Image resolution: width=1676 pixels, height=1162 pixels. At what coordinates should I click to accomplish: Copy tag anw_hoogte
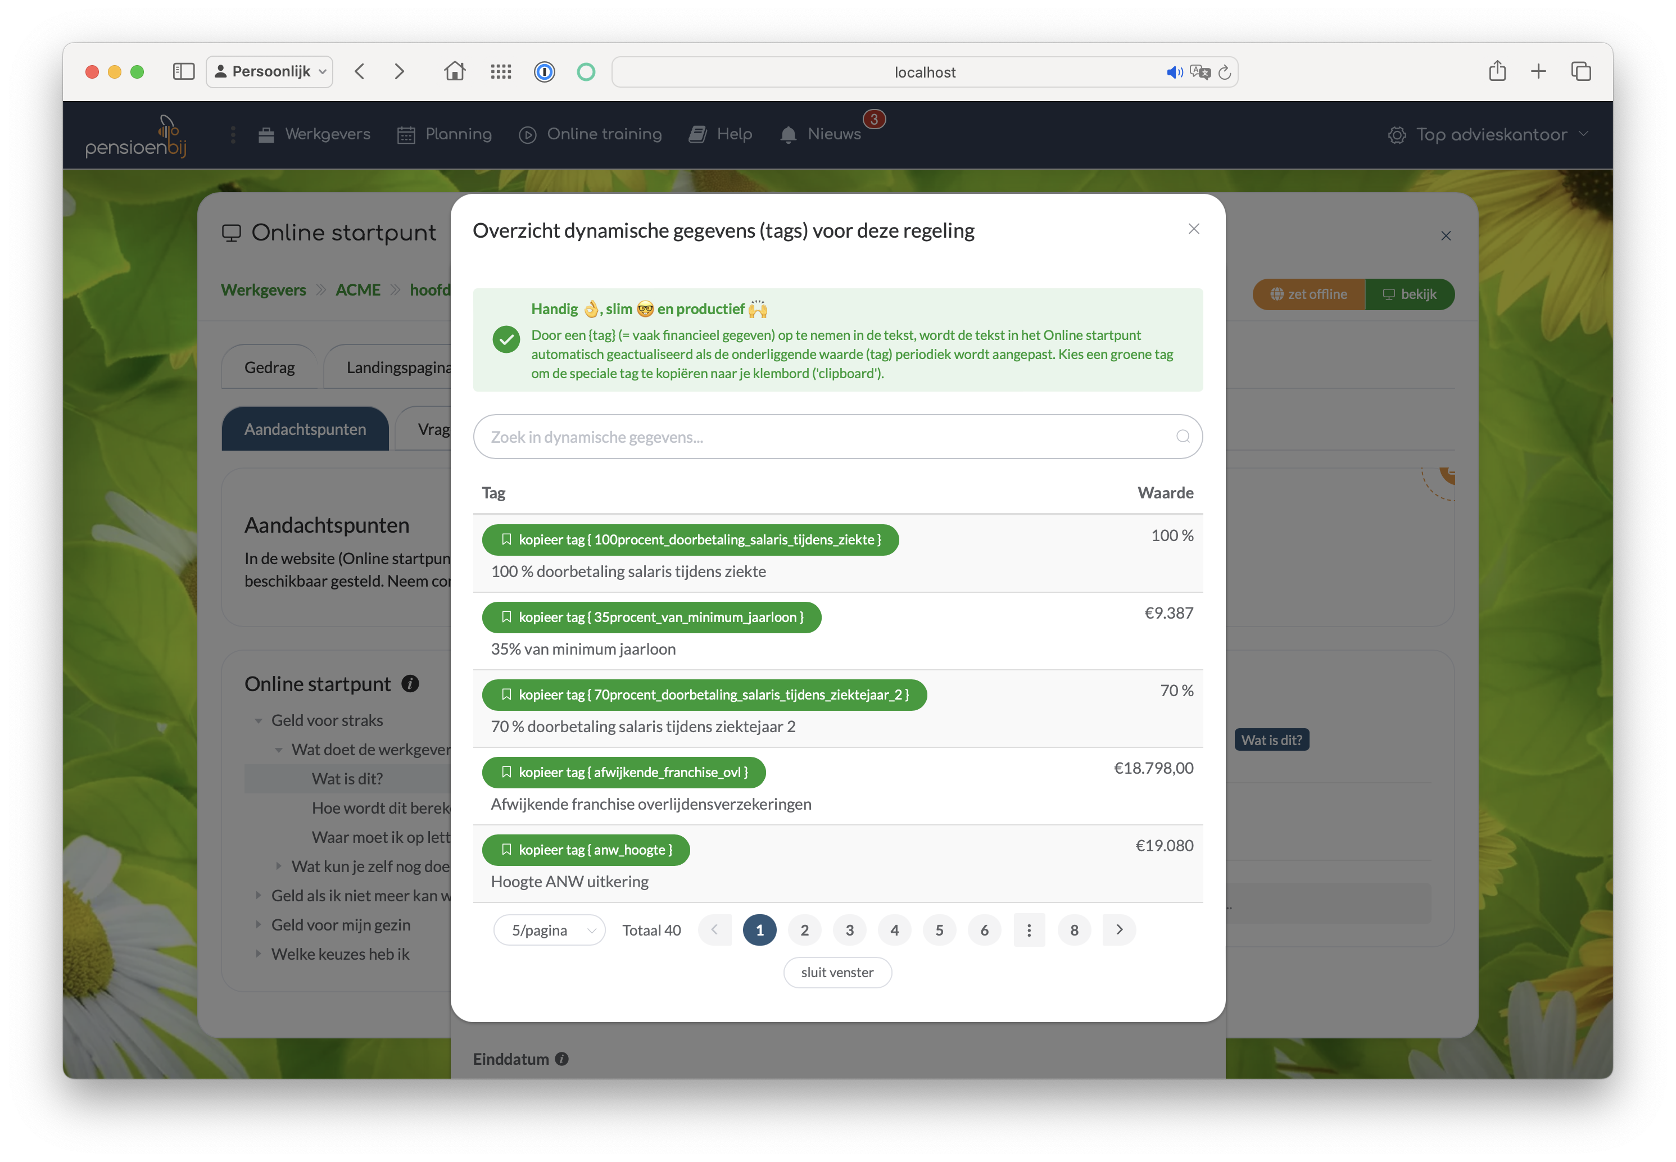click(586, 850)
